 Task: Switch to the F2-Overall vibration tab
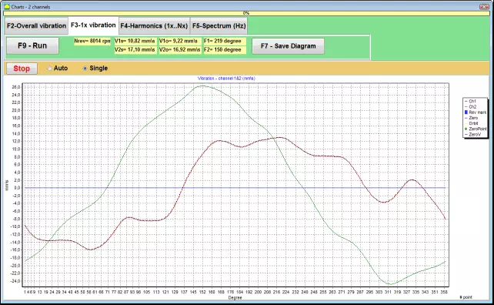(x=36, y=26)
